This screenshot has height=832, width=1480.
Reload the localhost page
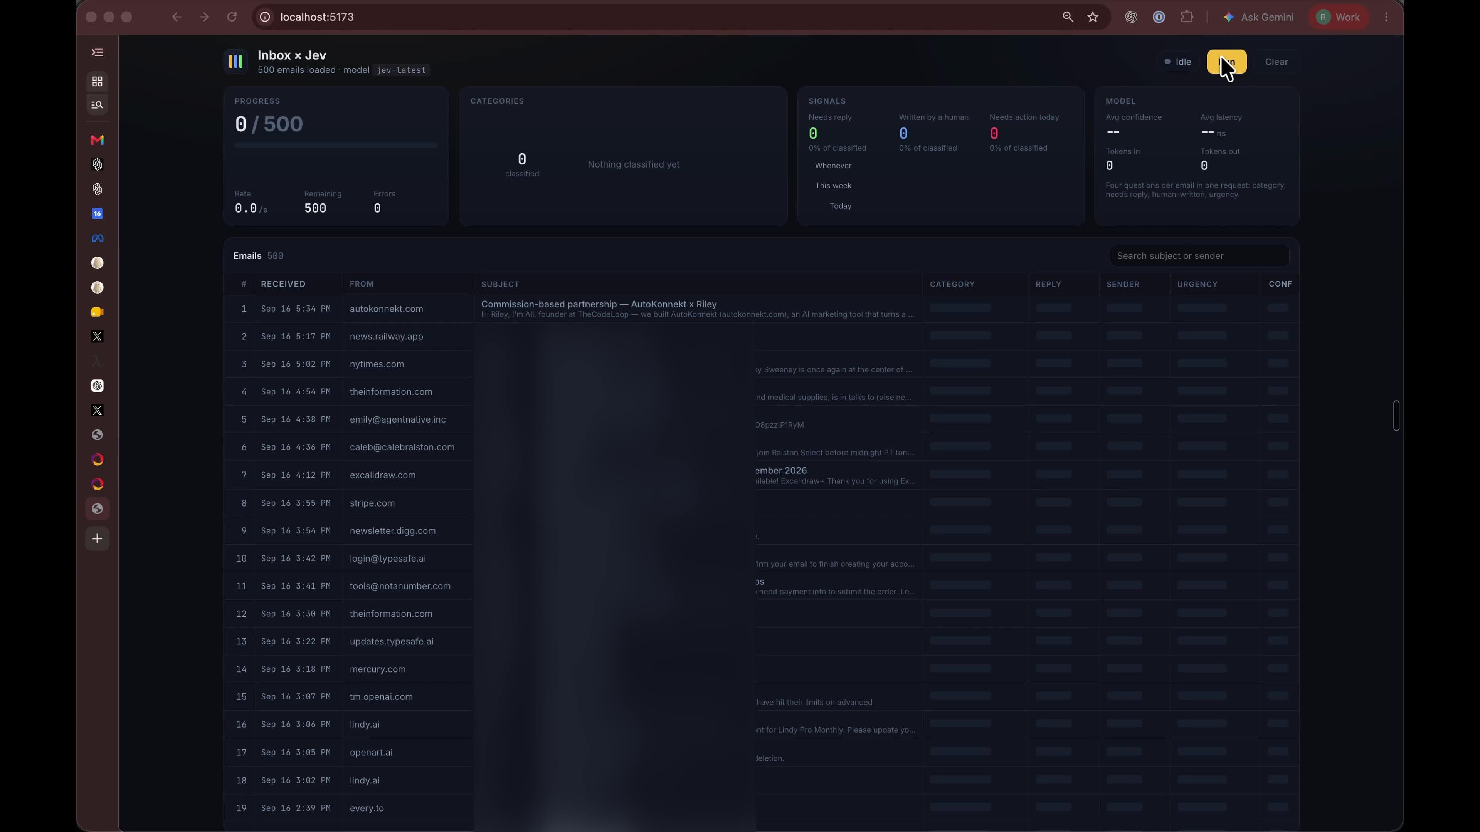(x=232, y=17)
